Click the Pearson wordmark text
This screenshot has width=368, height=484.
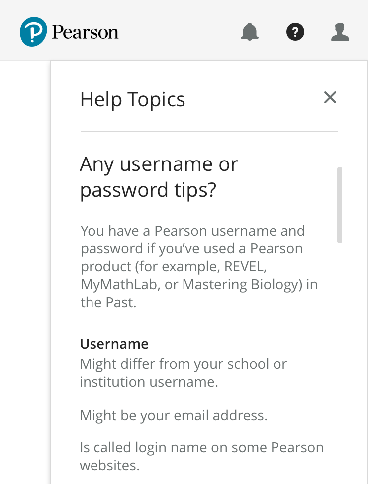(85, 33)
